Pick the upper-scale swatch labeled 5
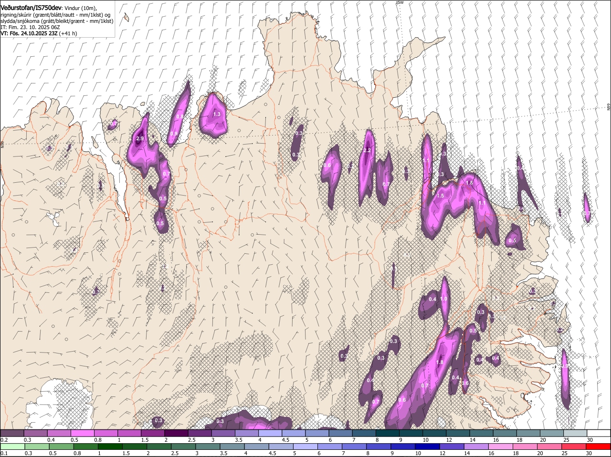Image resolution: width=611 pixels, height=457 pixels. (x=317, y=433)
